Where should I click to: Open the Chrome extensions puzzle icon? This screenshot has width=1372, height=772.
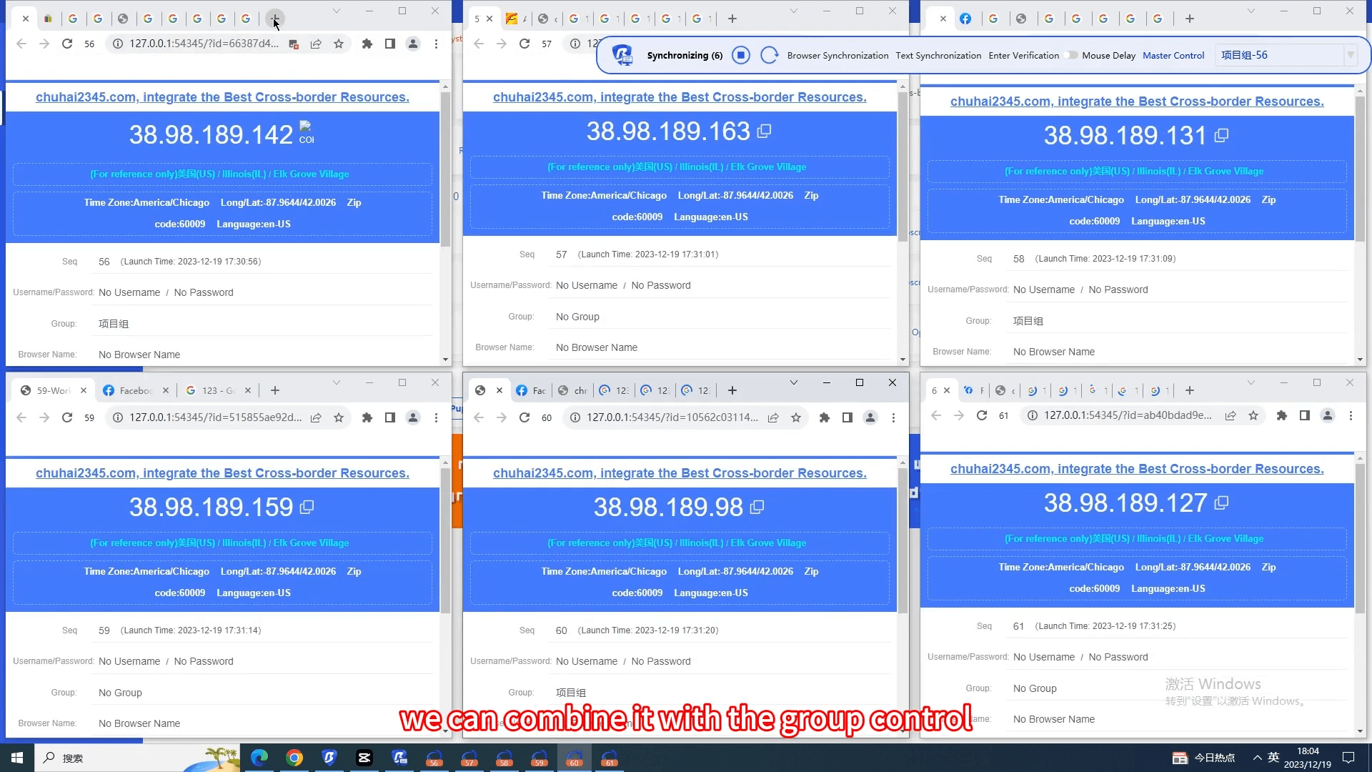click(x=367, y=44)
